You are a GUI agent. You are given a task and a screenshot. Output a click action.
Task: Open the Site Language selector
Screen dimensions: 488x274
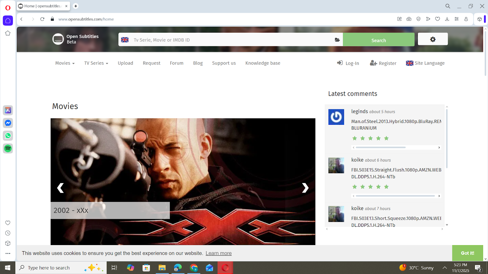[425, 63]
